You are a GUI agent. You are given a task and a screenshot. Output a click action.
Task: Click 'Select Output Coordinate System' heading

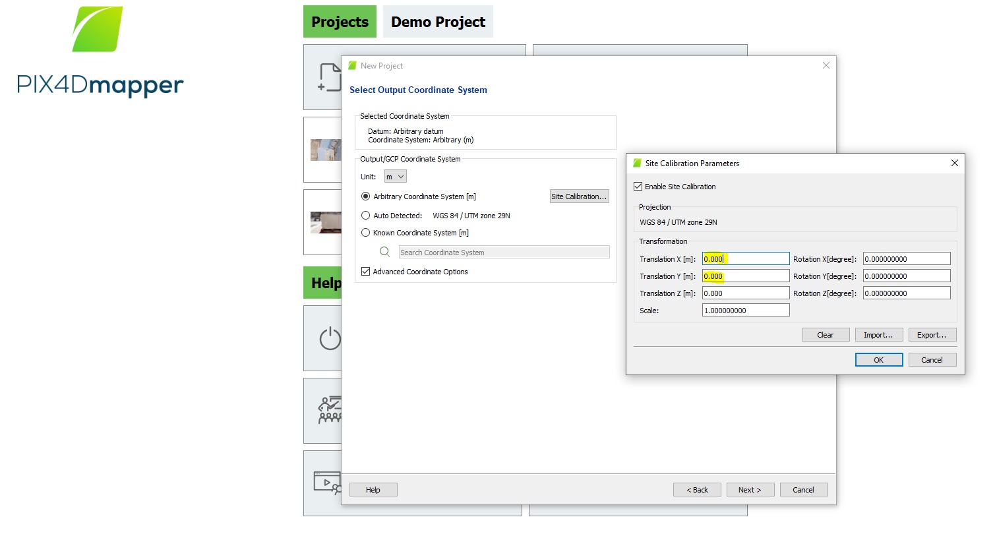418,90
